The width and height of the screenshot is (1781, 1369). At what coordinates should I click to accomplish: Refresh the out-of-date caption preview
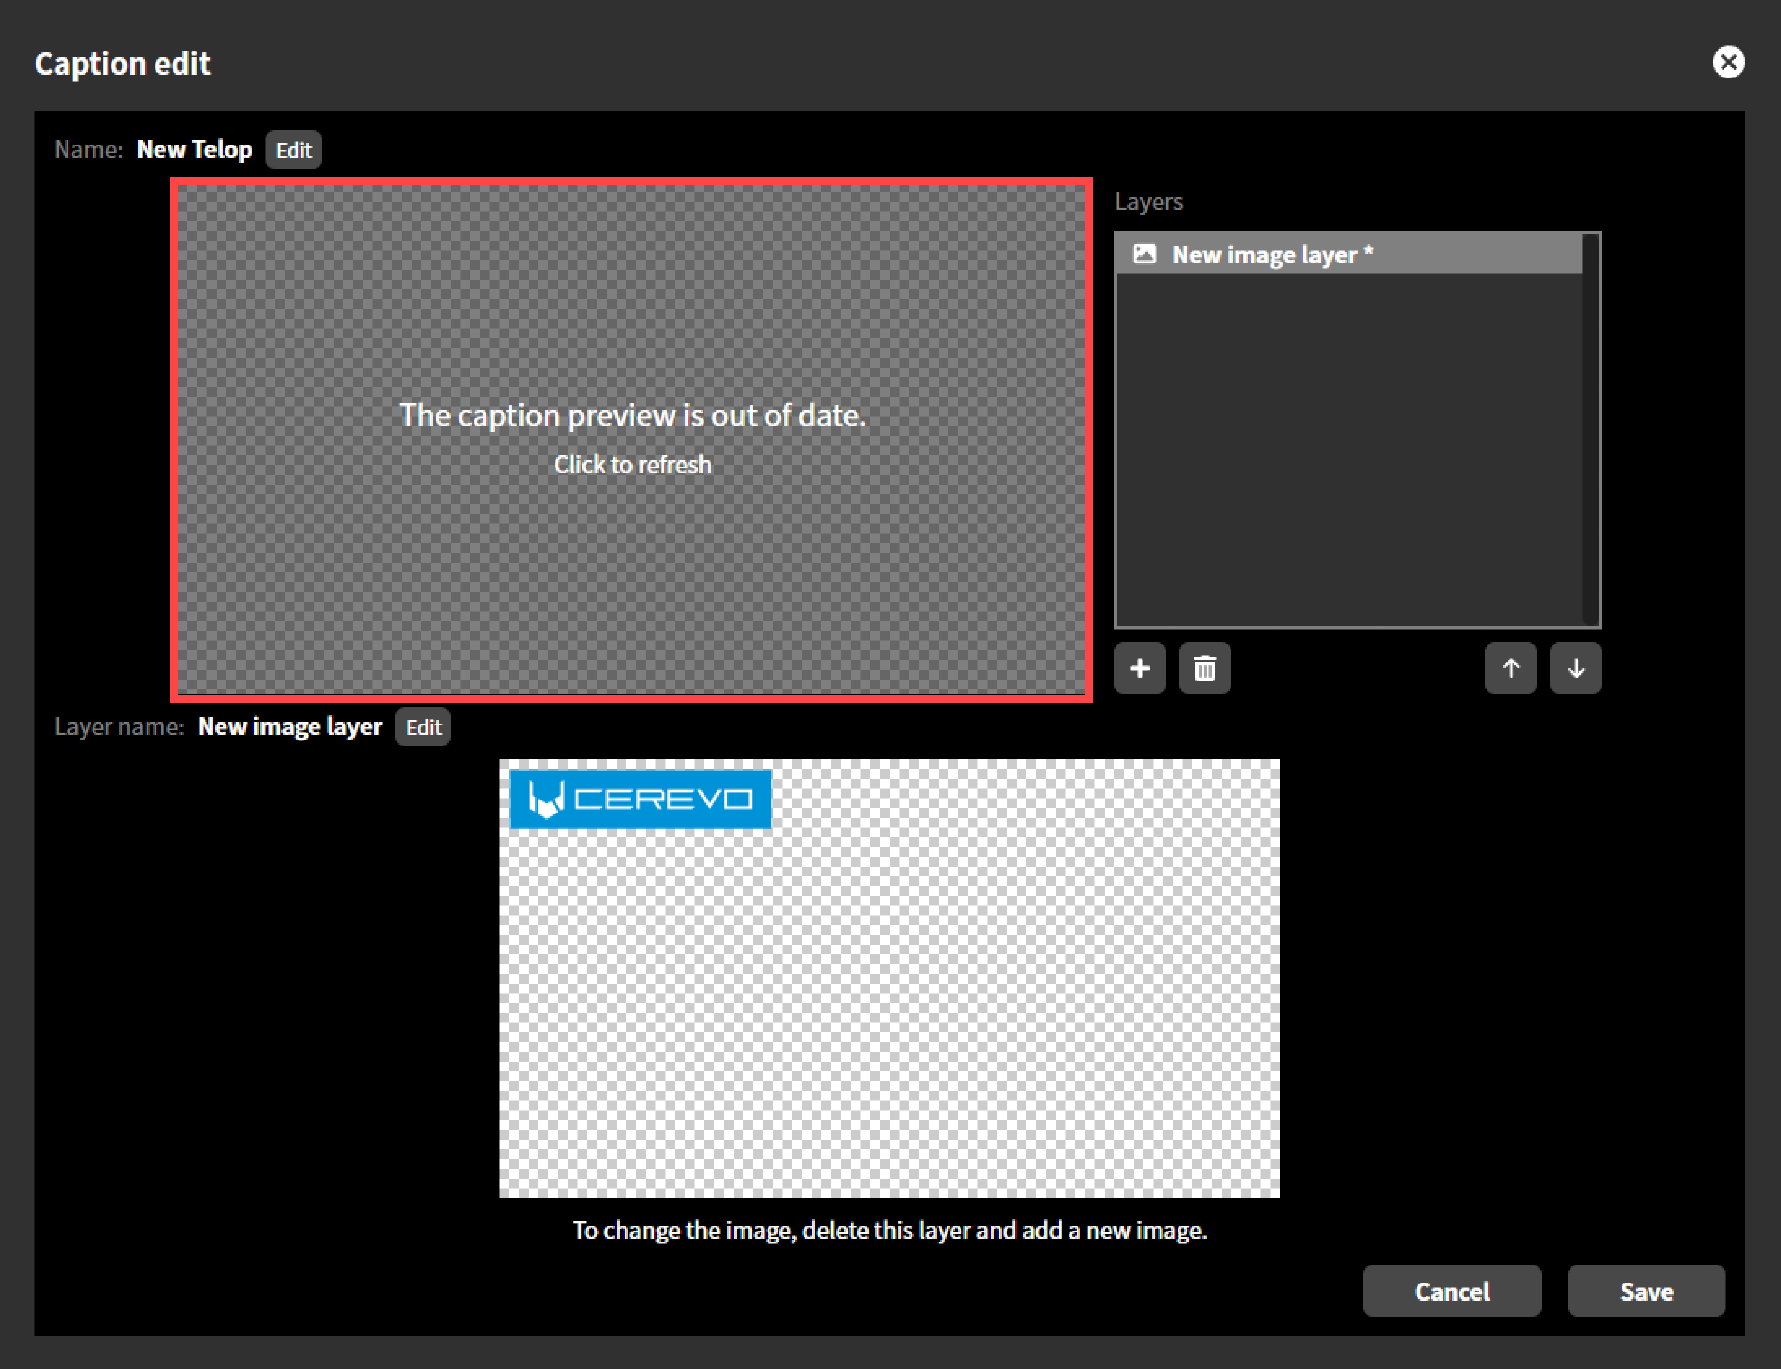[633, 464]
